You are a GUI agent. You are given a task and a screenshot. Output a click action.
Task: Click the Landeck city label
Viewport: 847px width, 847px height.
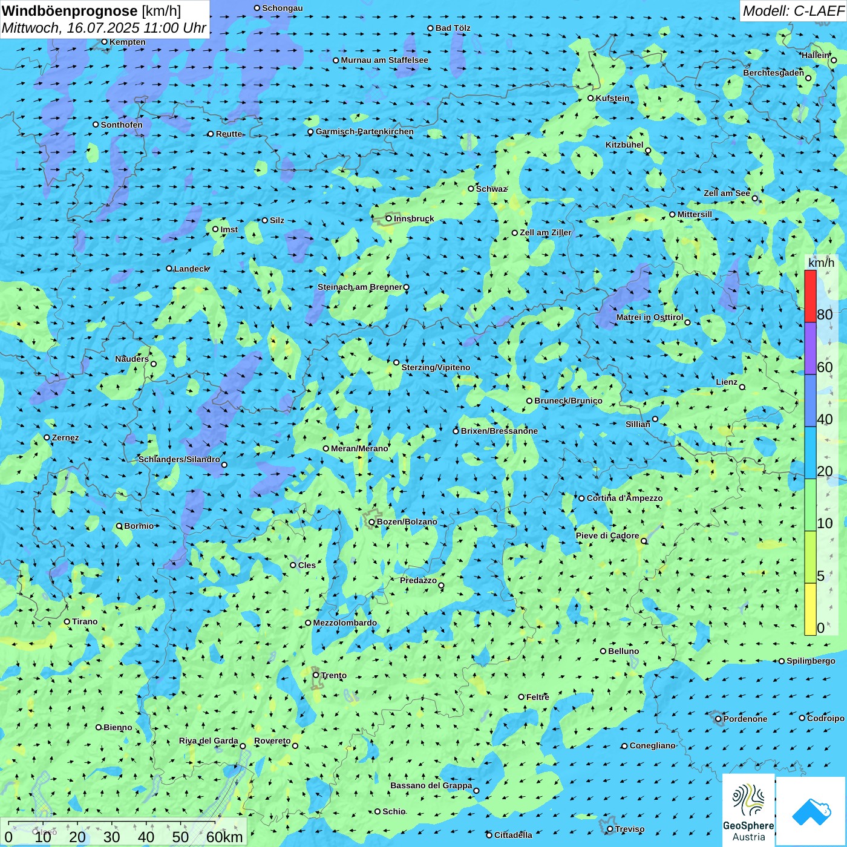click(x=191, y=269)
